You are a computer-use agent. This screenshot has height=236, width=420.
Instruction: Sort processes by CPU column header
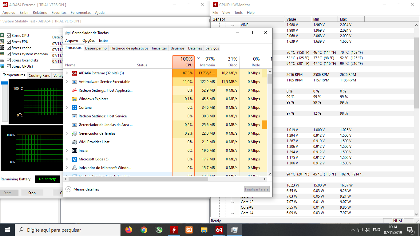point(183,62)
